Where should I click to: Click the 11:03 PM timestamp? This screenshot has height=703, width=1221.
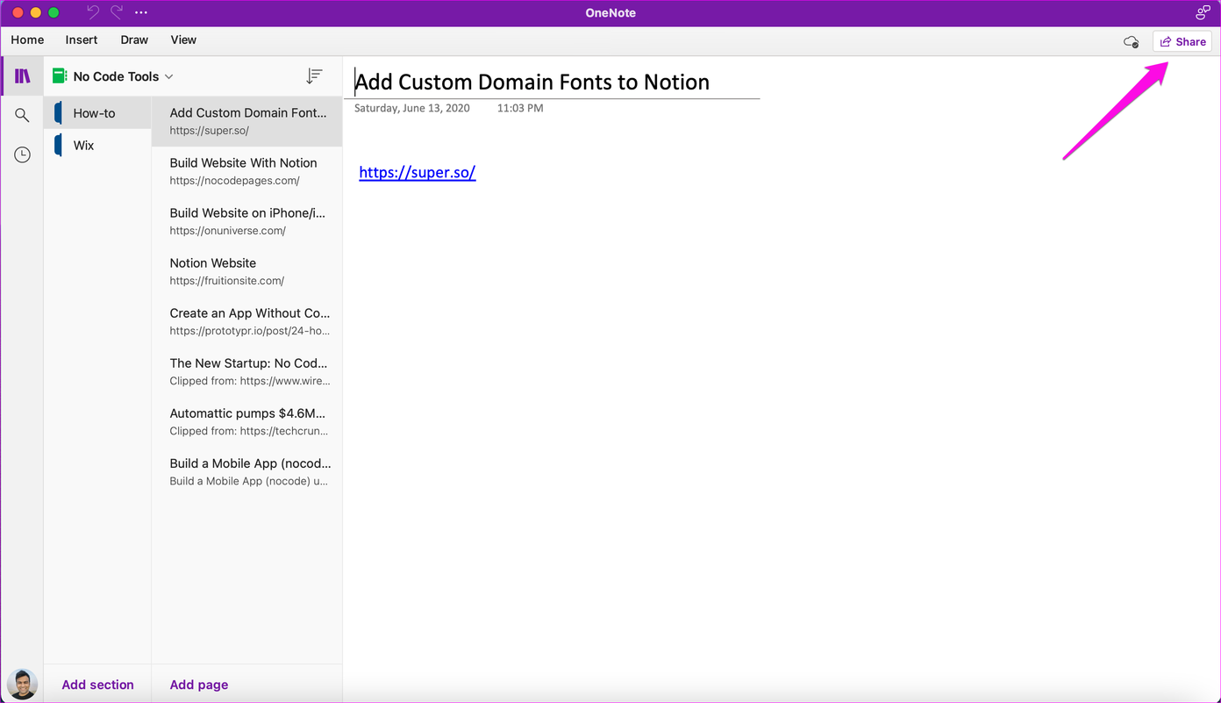point(520,108)
